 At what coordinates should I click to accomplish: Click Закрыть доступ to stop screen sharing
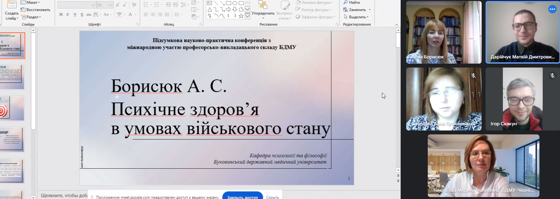coord(243,197)
